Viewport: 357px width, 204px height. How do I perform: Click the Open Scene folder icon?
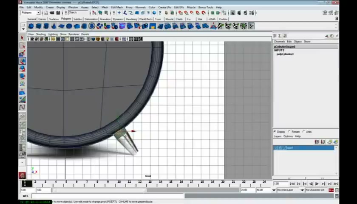coord(52,13)
